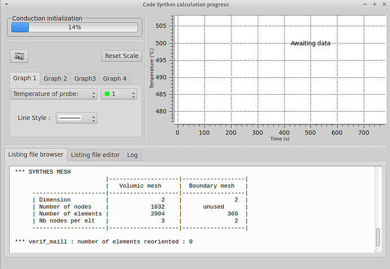Click the 'Number of nodes' row label
This screenshot has width=390, height=269.
click(x=65, y=207)
